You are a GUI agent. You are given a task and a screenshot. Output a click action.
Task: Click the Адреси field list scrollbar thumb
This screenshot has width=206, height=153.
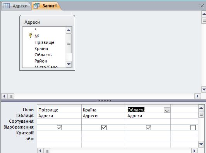click(x=69, y=43)
